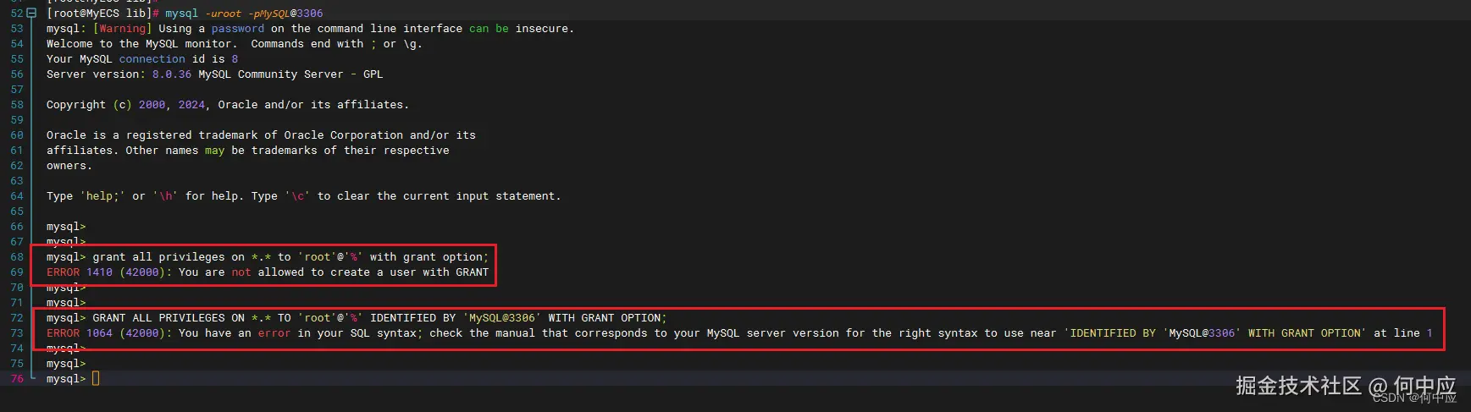Click the '[root@MyECS lib]' shell prompt on line 52
Image resolution: width=1471 pixels, height=412 pixels.
(x=98, y=14)
